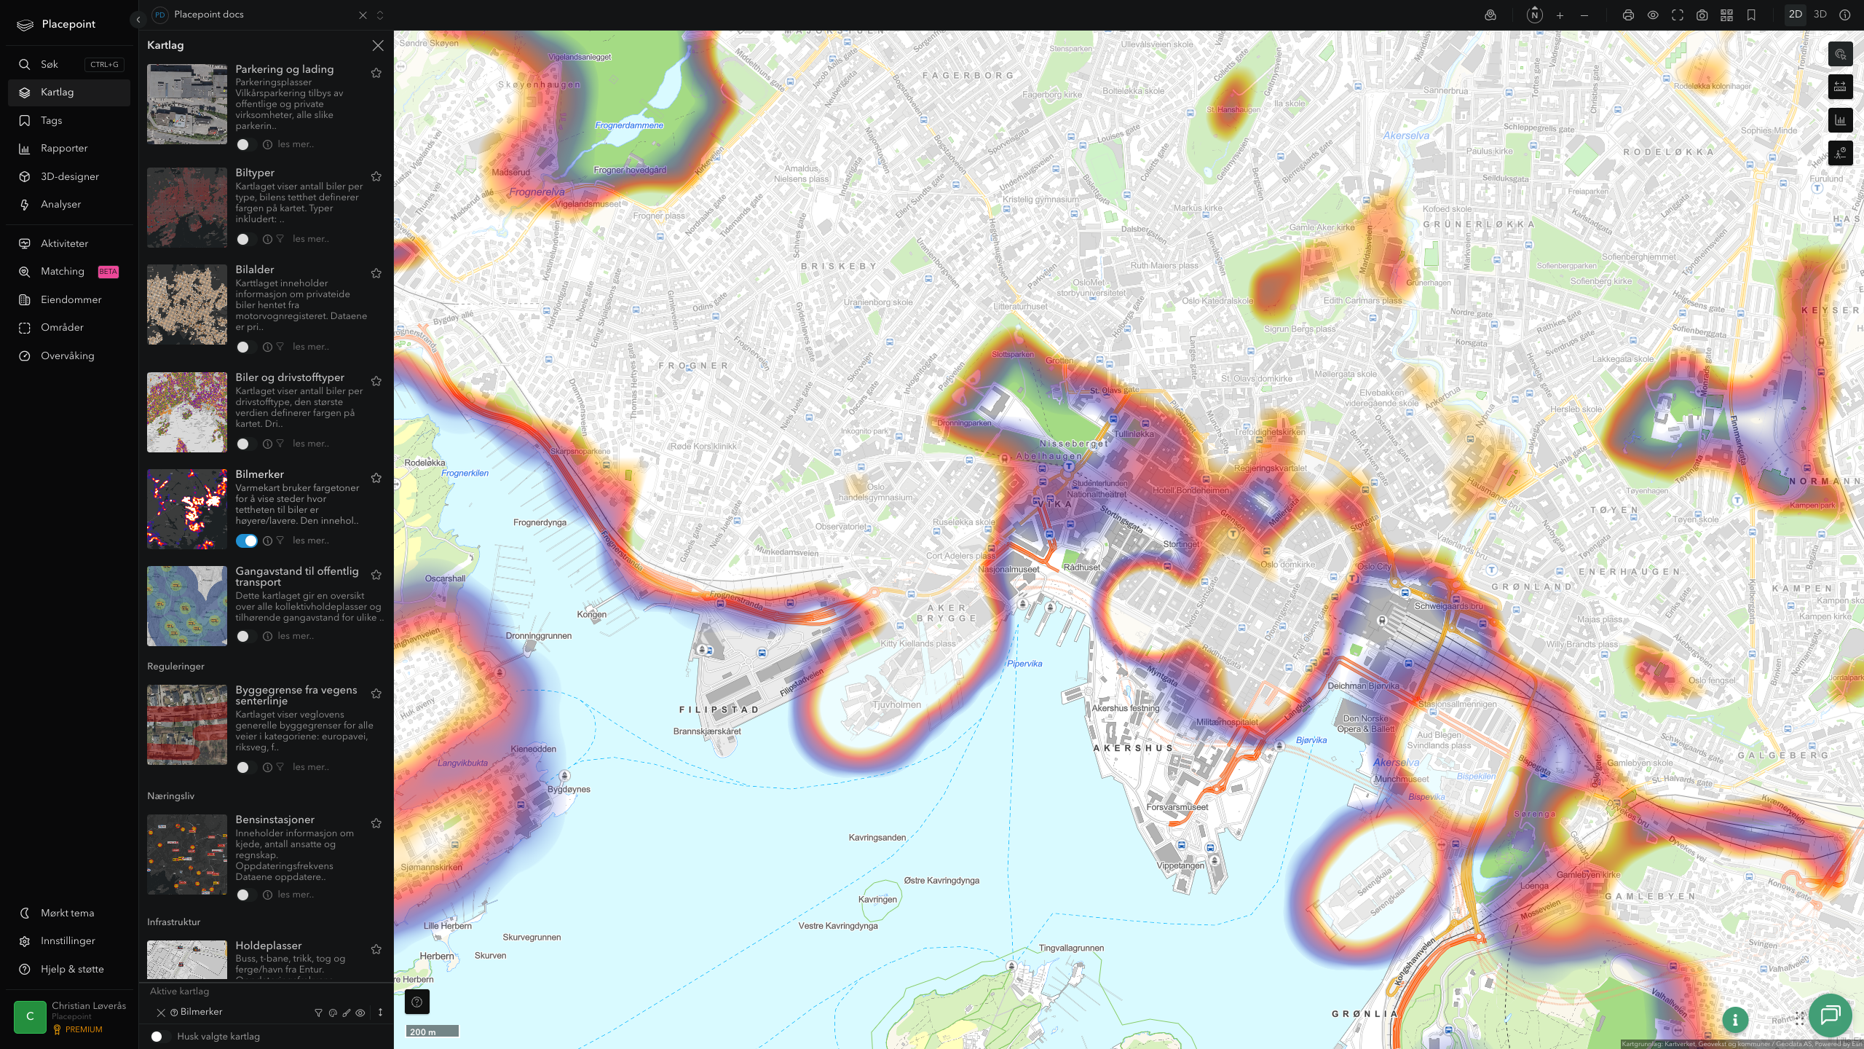Reorder Bilmerker with the up-down arrows
This screenshot has width=1864, height=1049.
380,1013
